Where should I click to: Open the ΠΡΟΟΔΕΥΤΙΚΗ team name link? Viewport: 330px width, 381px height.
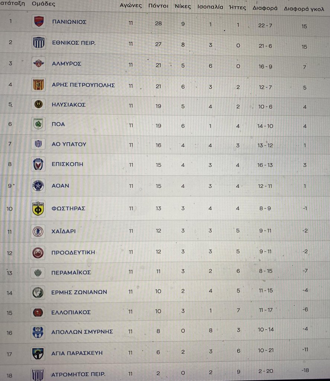(73, 252)
